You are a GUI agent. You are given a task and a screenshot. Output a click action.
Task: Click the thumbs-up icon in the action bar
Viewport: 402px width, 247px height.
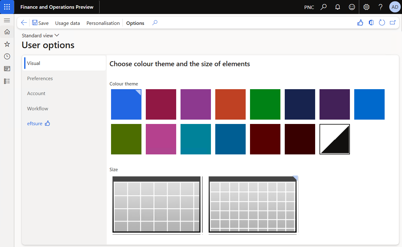coord(360,23)
